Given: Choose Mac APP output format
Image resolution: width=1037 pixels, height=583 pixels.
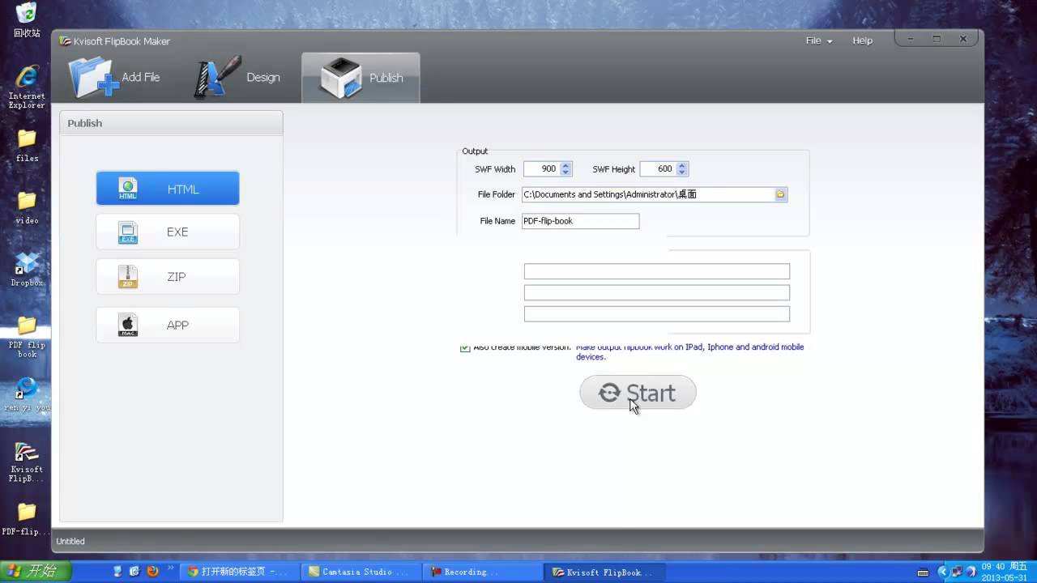Looking at the screenshot, I should pos(168,325).
